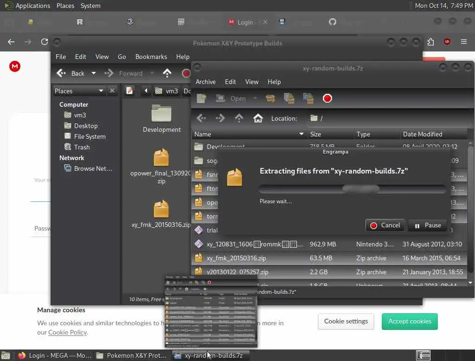
Task: Open the file manager View menu
Action: [102, 57]
